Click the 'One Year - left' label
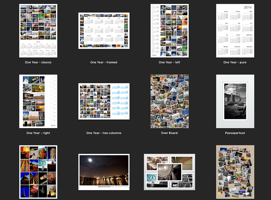Screen dimensions: 271x200 [x=170, y=62]
